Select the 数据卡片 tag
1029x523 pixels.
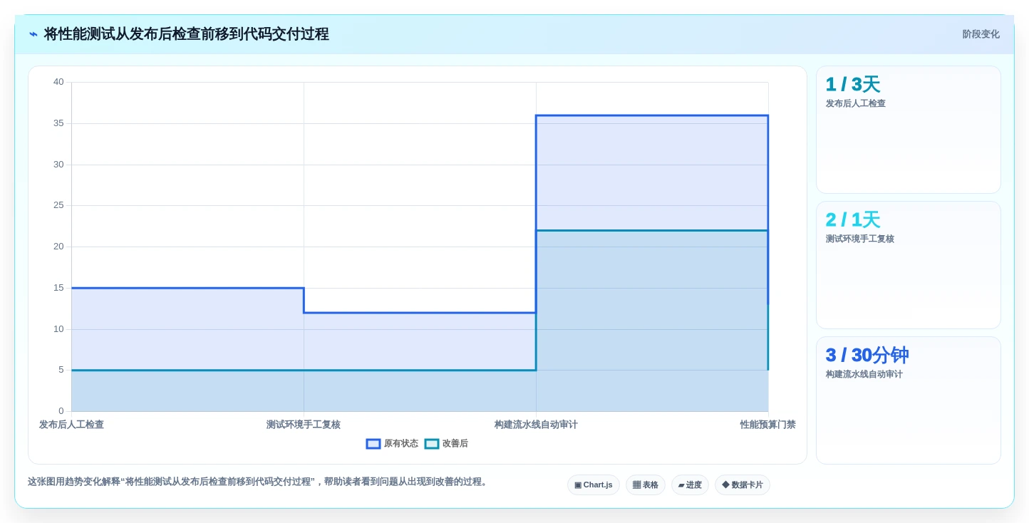(x=743, y=485)
